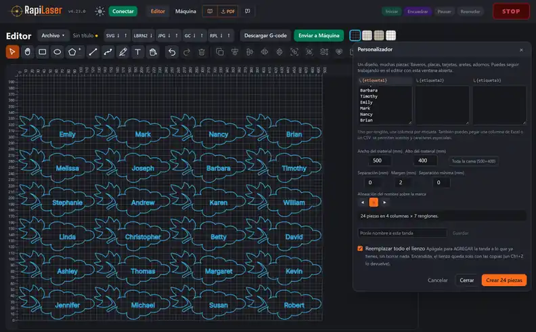
Task: Switch to the Editor tab
Action: [158, 12]
